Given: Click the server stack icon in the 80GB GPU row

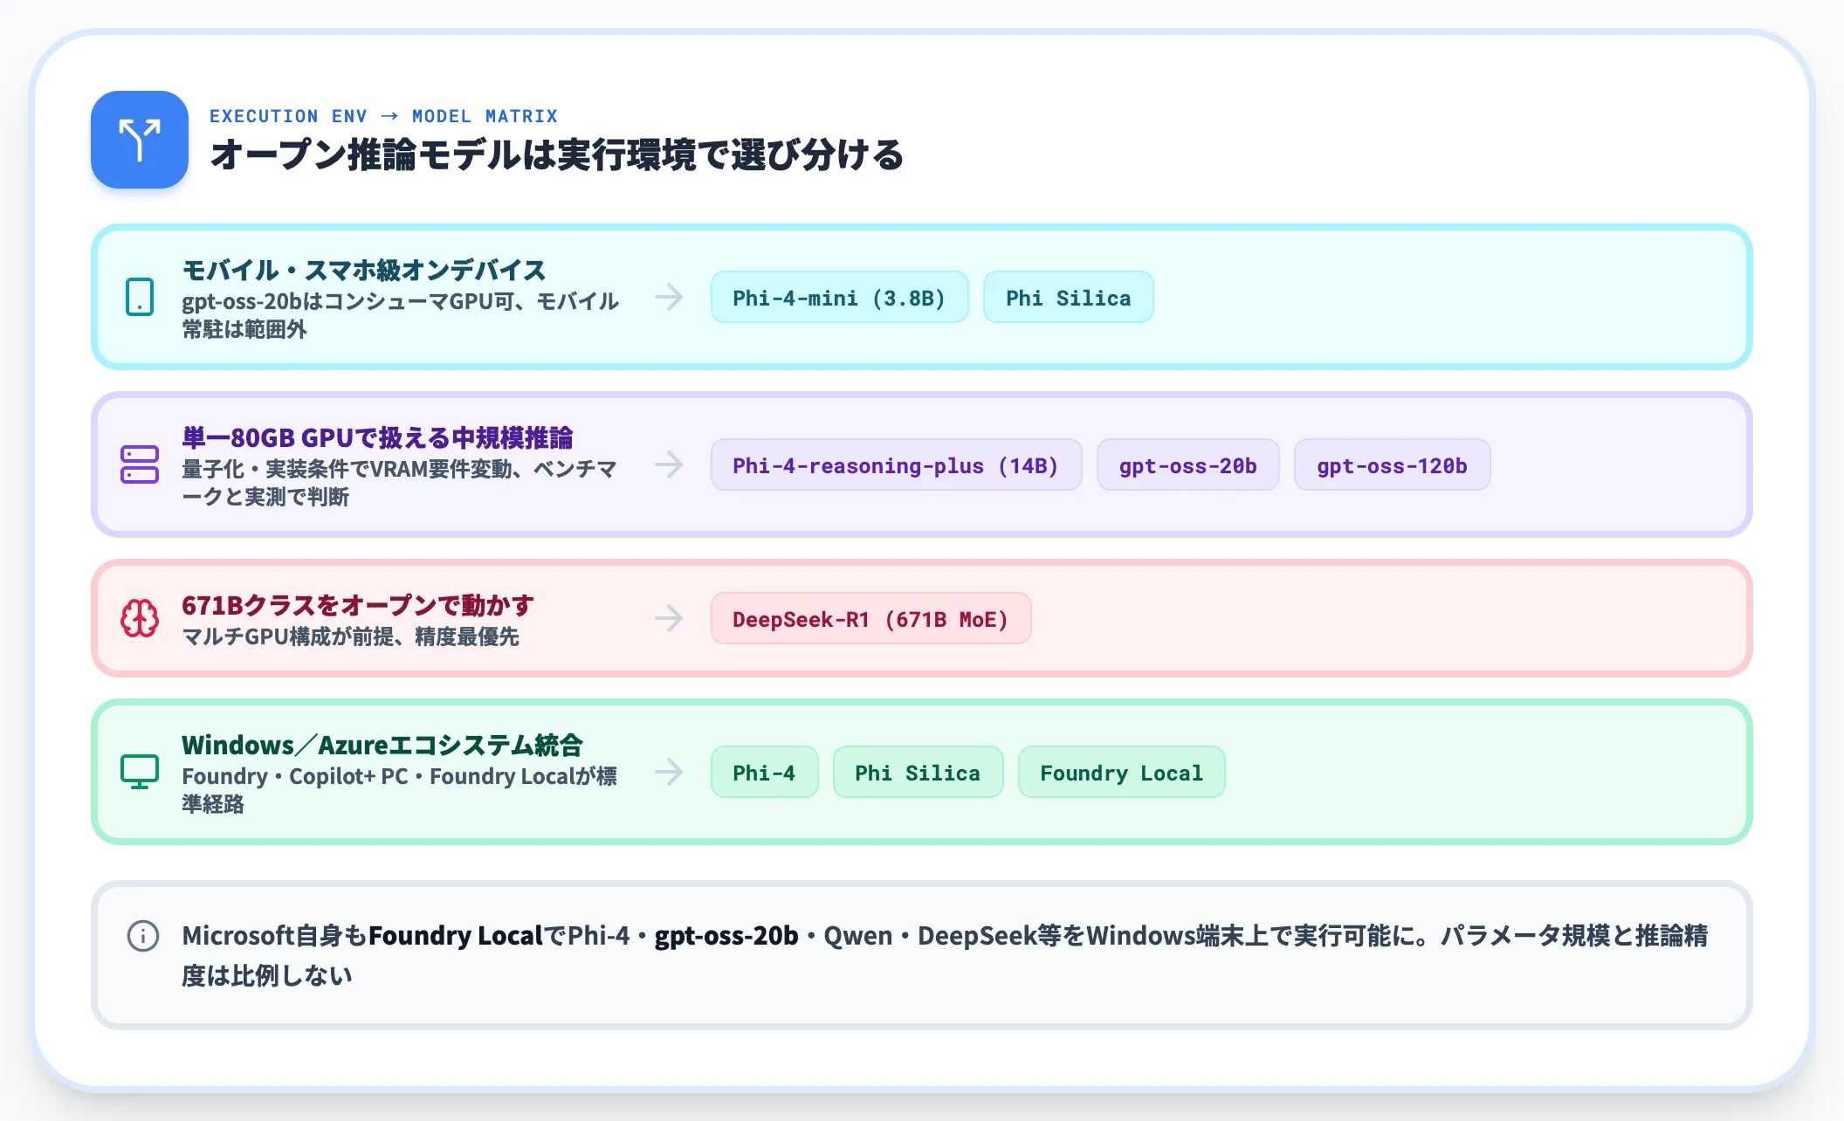Looking at the screenshot, I should (x=140, y=464).
